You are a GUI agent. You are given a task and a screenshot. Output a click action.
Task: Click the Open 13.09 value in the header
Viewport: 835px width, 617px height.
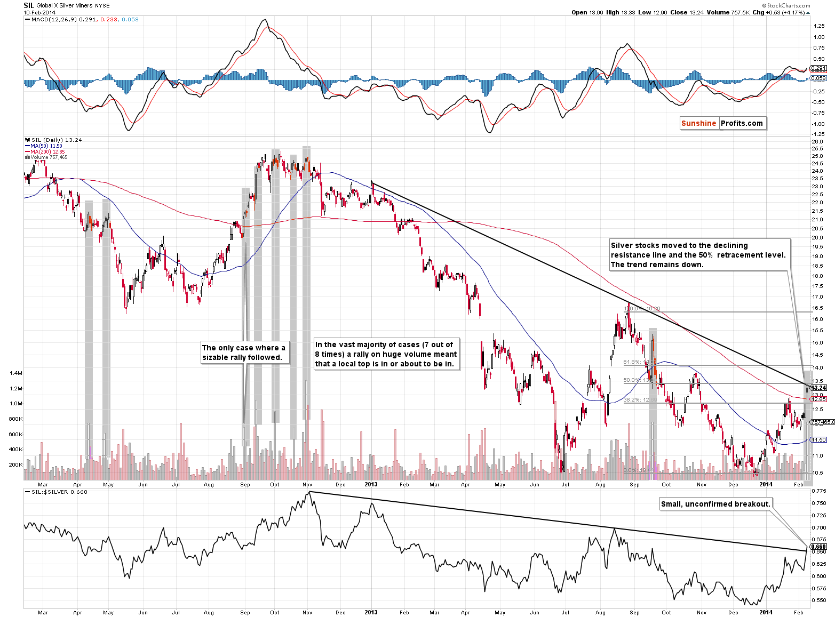[x=587, y=12]
